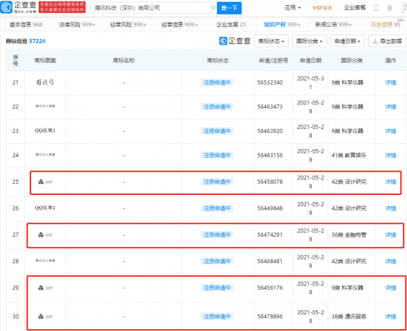Image resolution: width=407 pixels, height=331 pixels.
Task: Click QQ炫舞2 trademark image in row 23
Action: (x=45, y=130)
